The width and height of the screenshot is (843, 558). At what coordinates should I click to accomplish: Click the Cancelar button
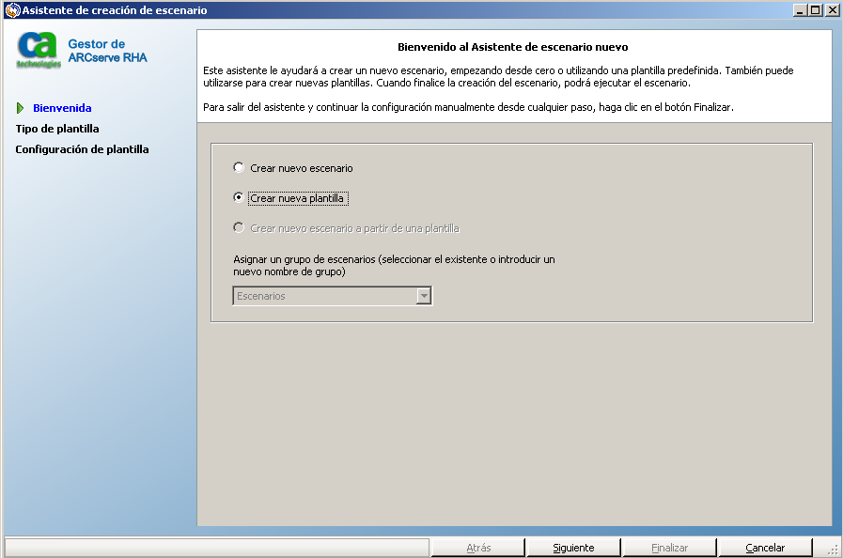[764, 548]
